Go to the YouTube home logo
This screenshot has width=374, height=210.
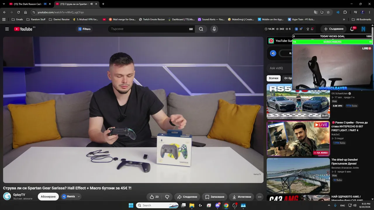click(23, 29)
